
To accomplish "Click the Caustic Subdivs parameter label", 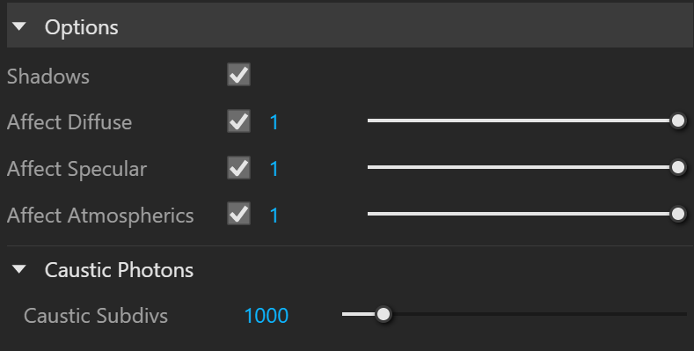I will click(x=96, y=316).
